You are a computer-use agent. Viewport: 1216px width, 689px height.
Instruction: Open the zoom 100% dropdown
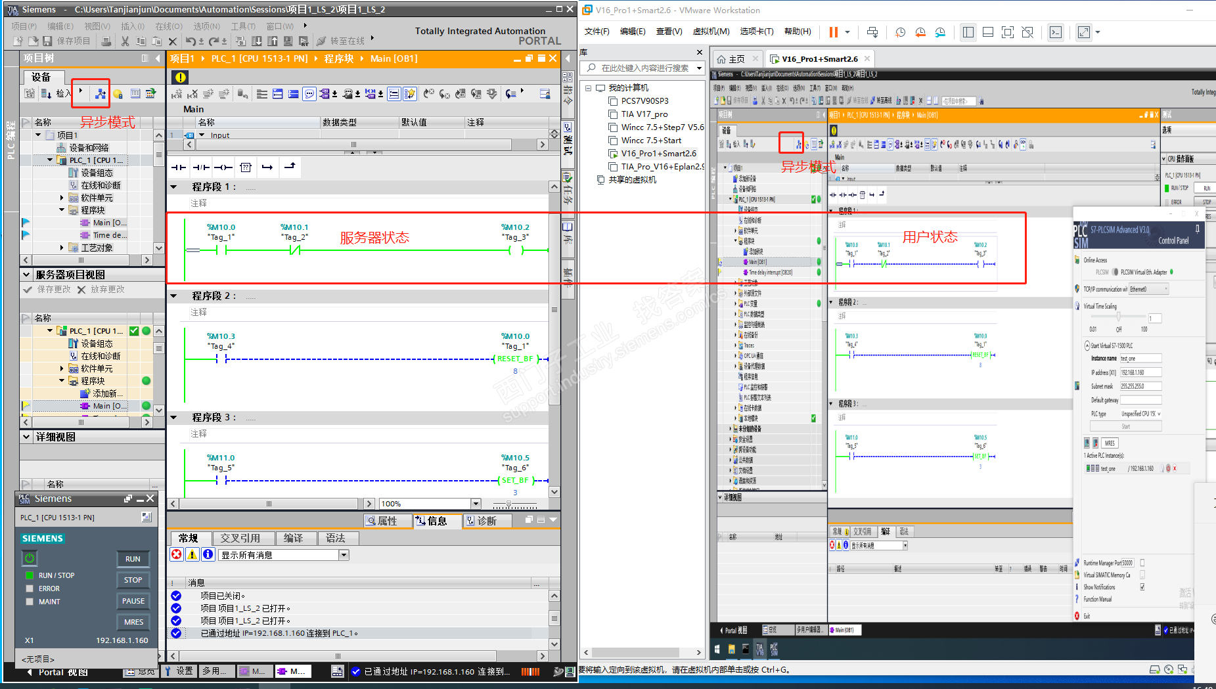click(x=476, y=504)
